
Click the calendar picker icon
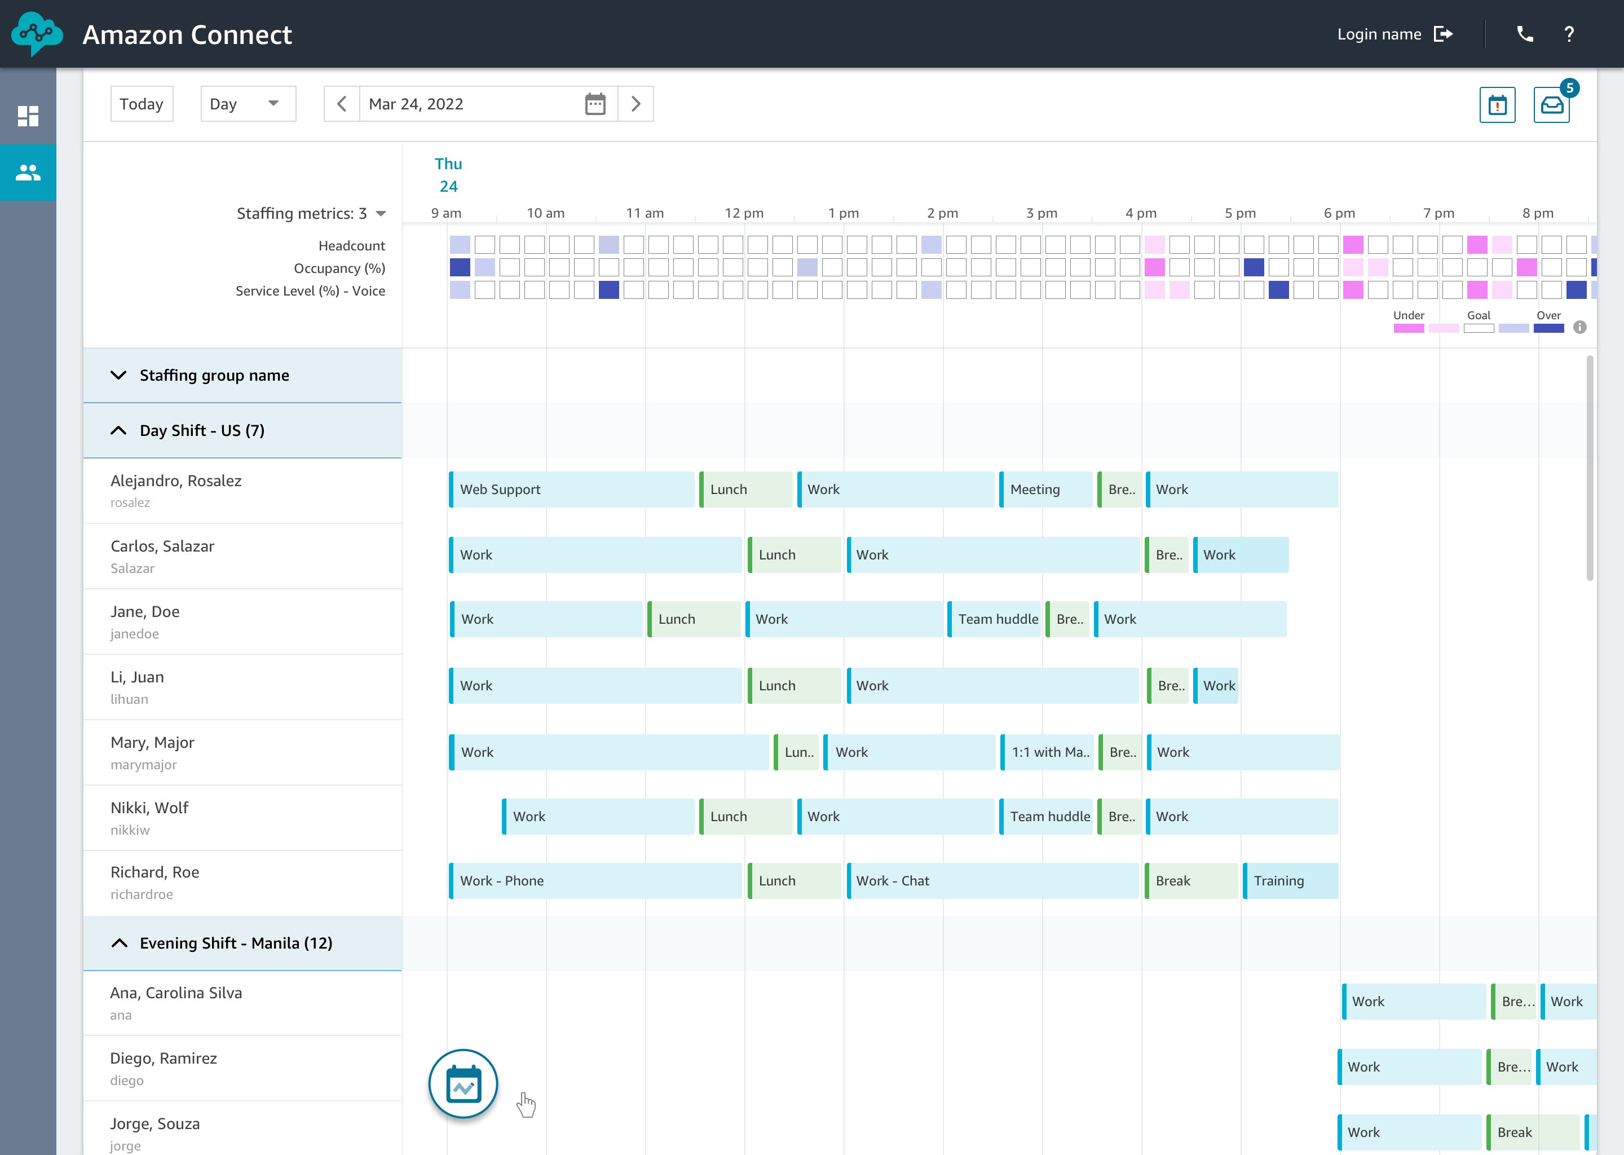pos(595,104)
